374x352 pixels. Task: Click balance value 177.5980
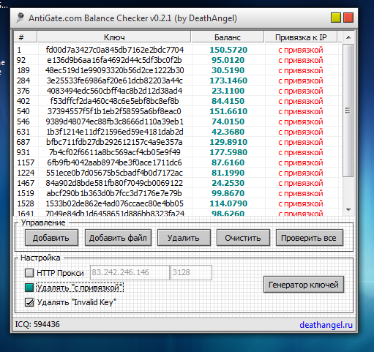[228, 152]
